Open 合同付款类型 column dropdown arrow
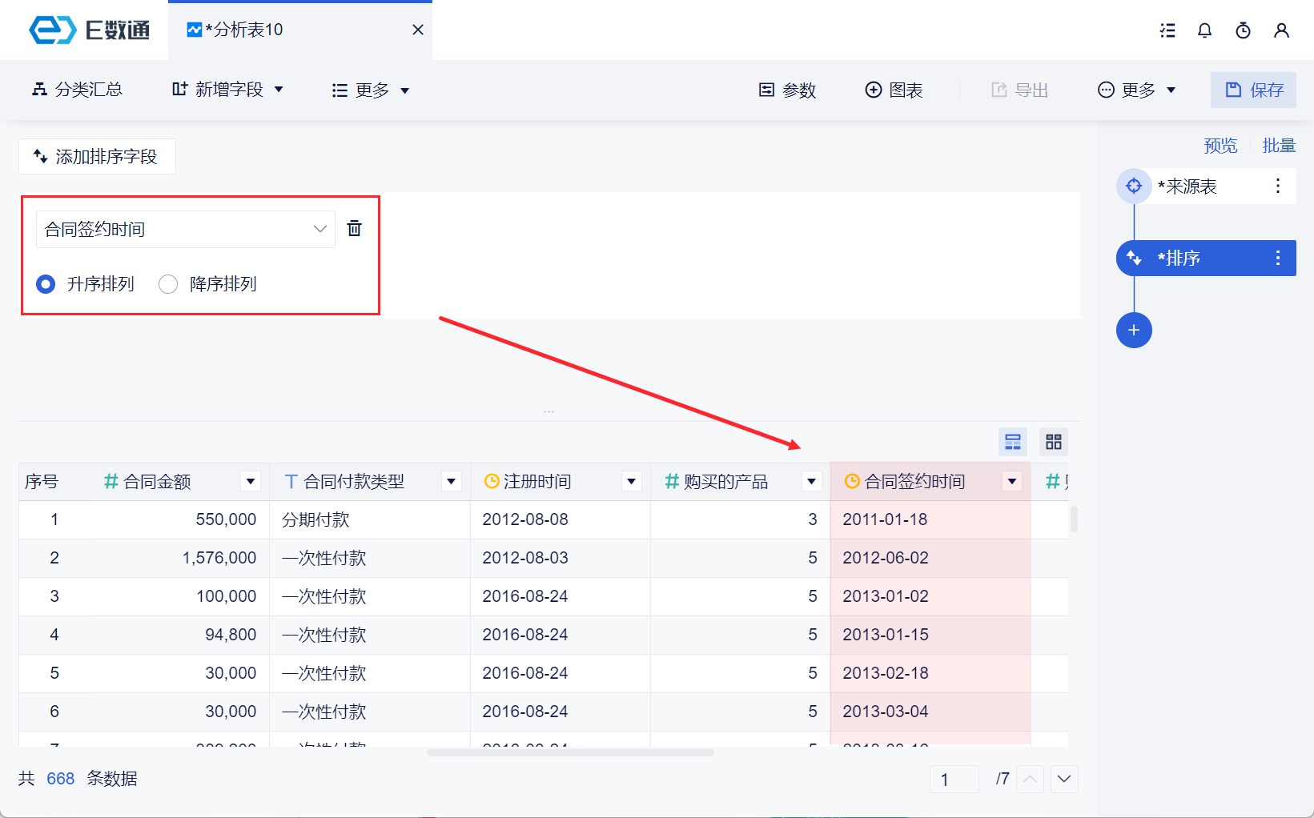The height and width of the screenshot is (818, 1314). tap(452, 481)
